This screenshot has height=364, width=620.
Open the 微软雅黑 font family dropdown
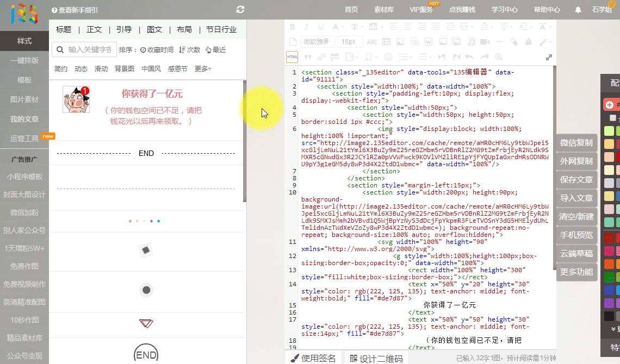(317, 42)
